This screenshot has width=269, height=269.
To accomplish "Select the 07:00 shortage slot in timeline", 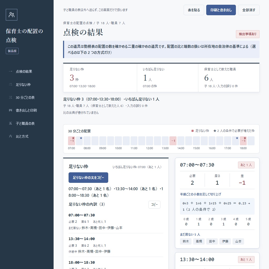I will (x=71, y=141).
